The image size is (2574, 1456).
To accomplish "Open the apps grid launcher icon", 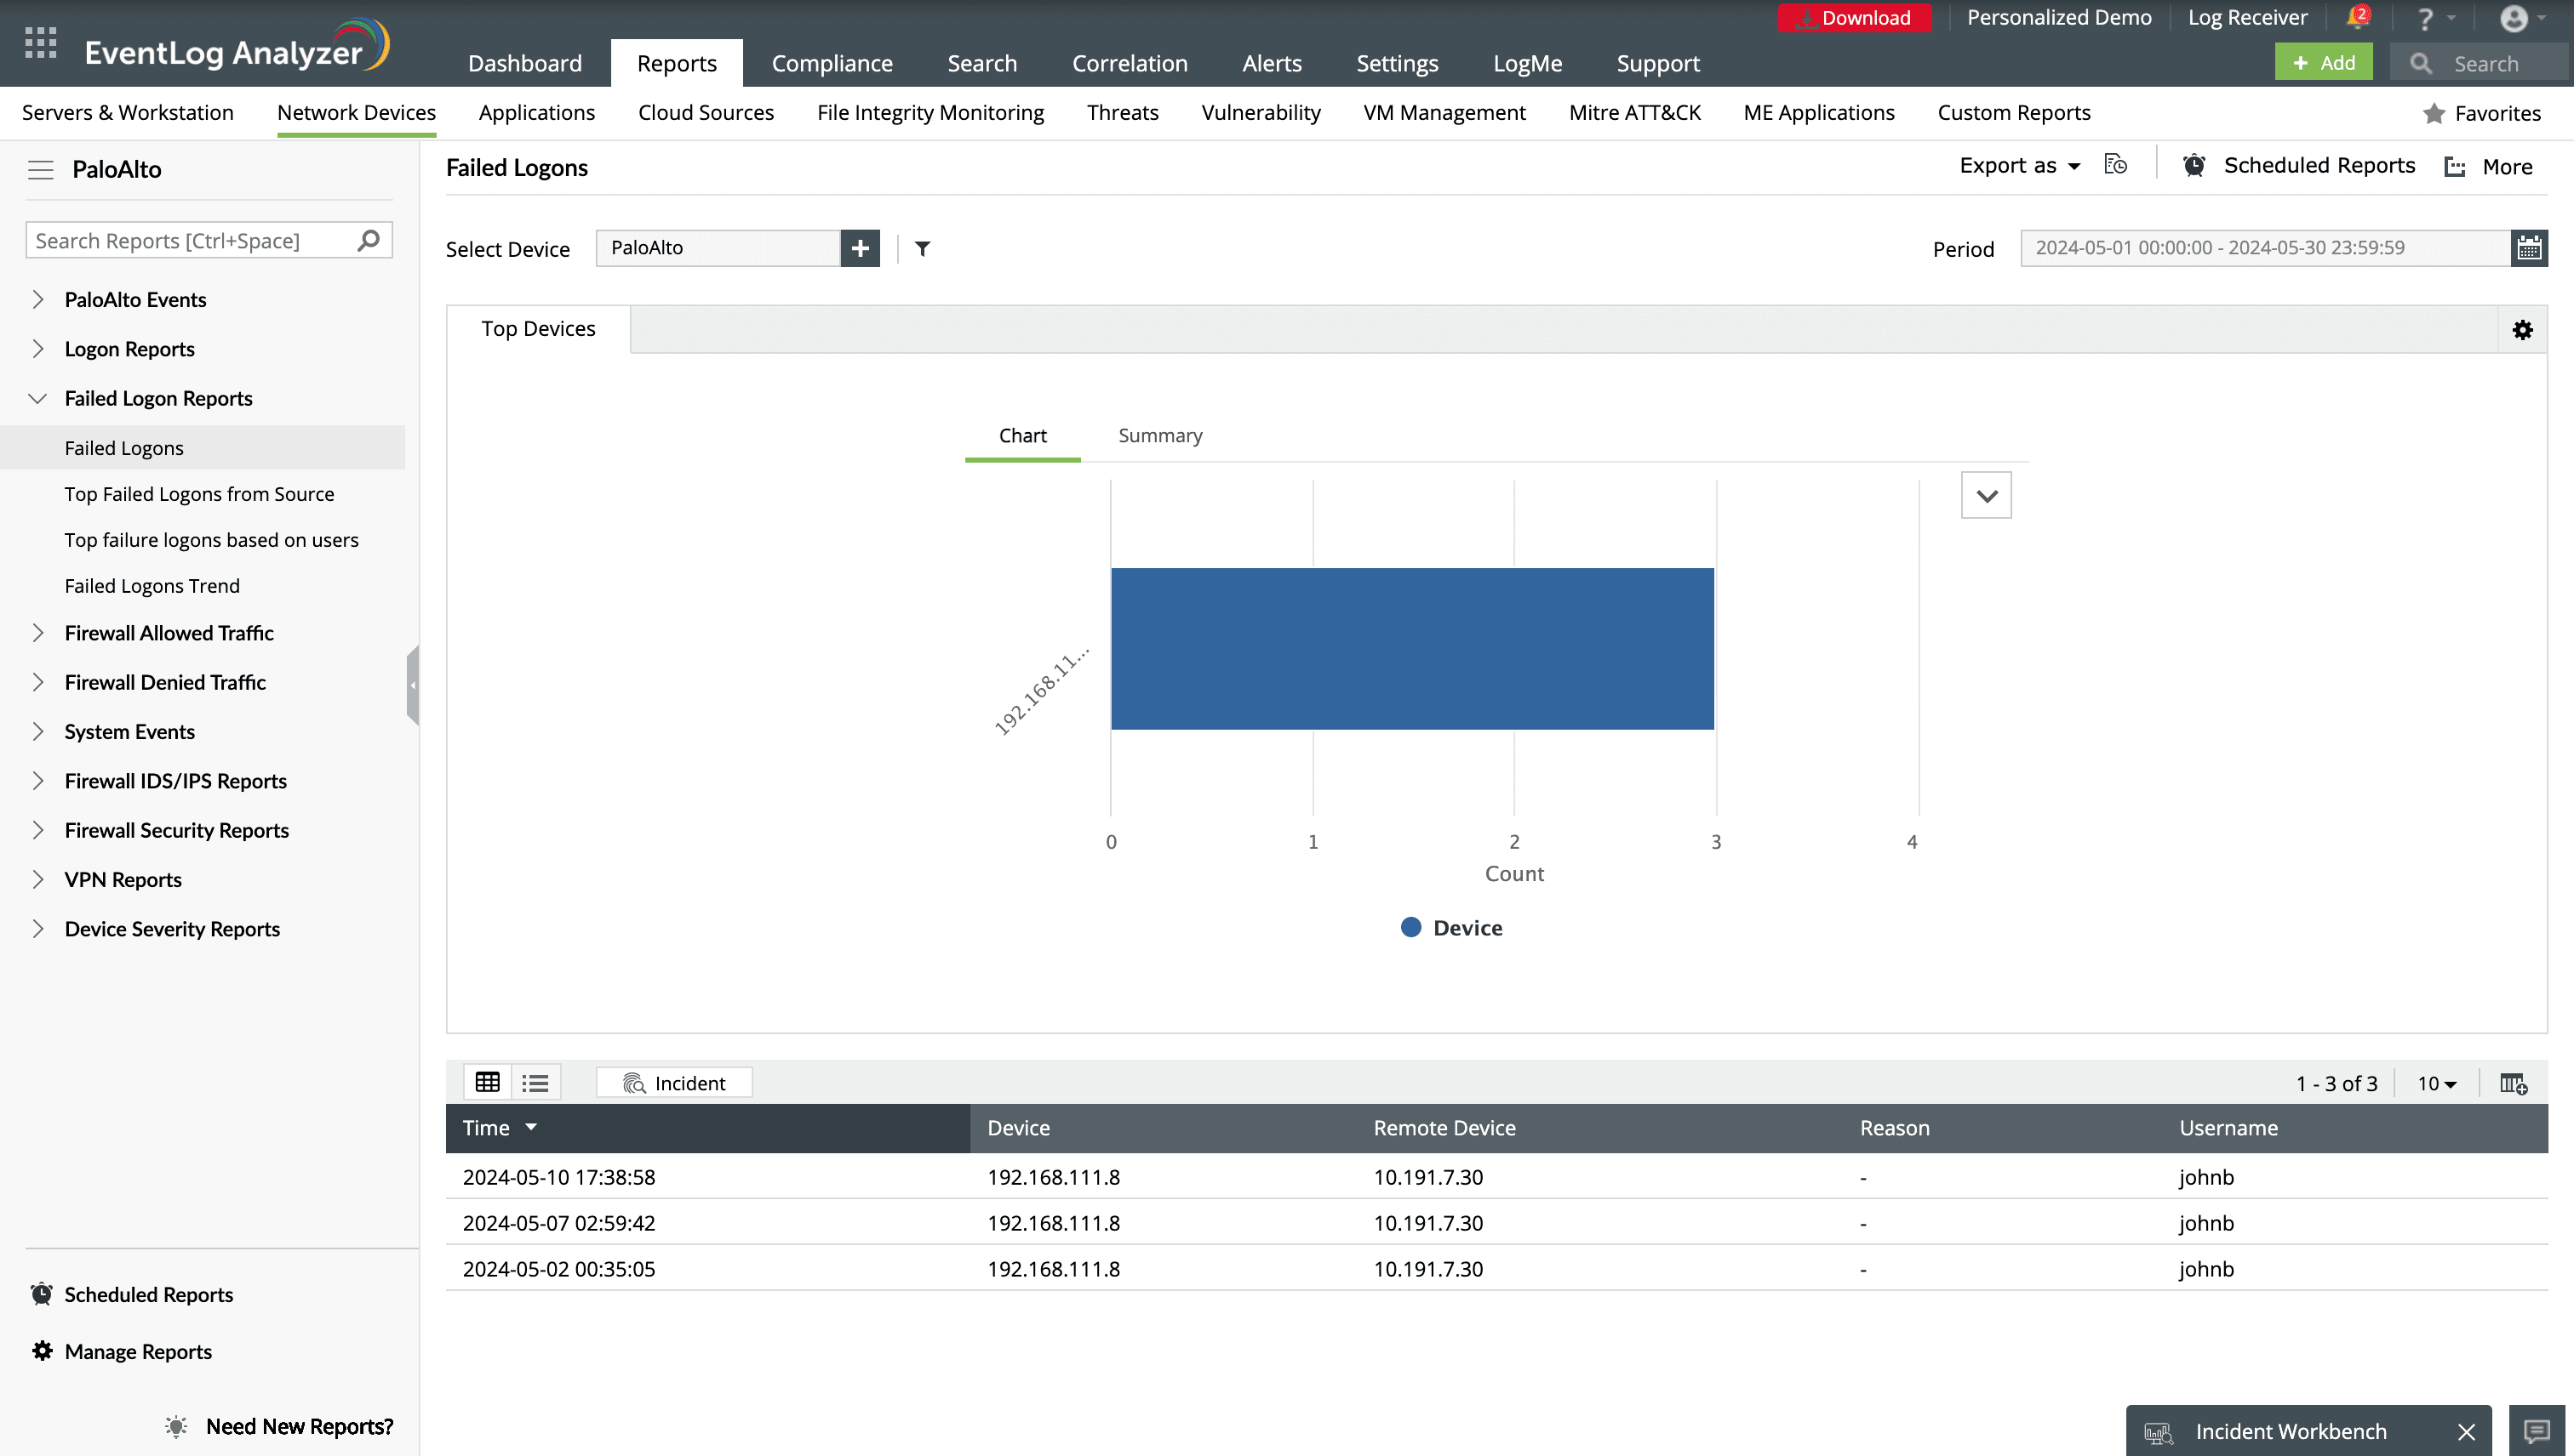I will coord(40,43).
